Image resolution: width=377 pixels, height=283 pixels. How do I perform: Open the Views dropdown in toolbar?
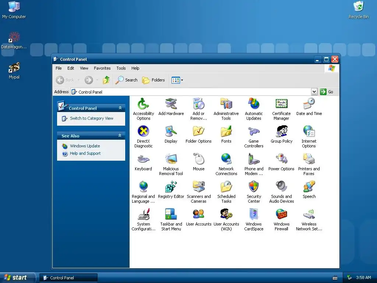click(177, 80)
